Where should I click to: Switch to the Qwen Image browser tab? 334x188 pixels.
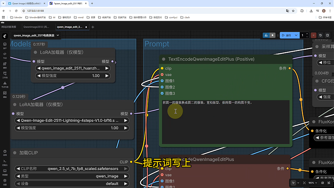pos(27,4)
